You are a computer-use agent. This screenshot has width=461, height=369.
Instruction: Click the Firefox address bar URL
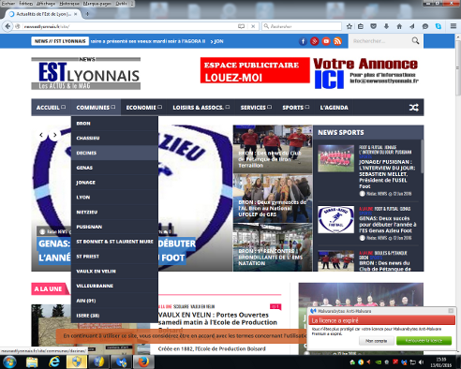[129, 26]
